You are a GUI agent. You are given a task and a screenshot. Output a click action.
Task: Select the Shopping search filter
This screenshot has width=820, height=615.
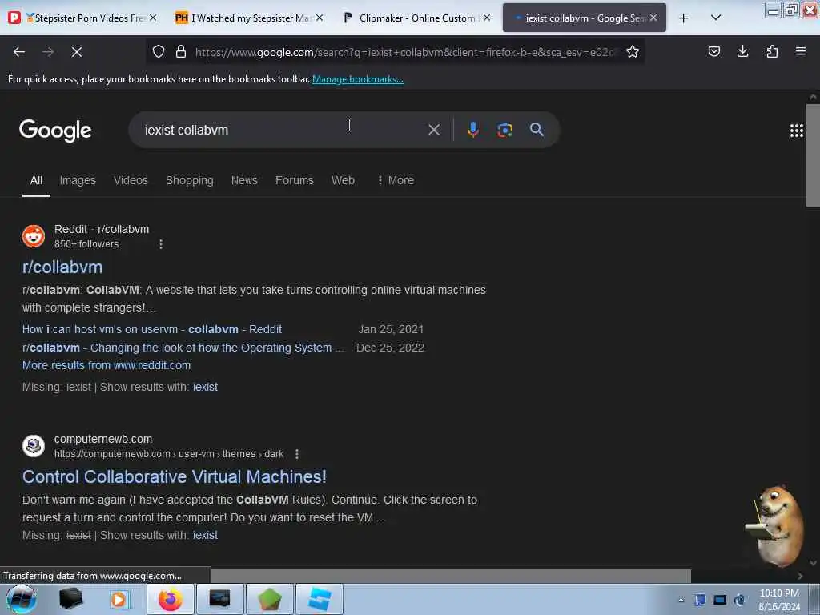190,180
